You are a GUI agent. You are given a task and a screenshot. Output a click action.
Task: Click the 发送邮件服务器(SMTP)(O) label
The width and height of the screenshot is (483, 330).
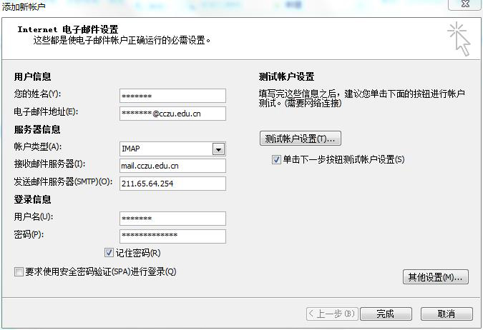pyautogui.click(x=63, y=181)
